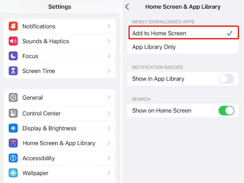Tap the Screen Time hourglass icon
The width and height of the screenshot is (244, 183).
pyautogui.click(x=13, y=71)
